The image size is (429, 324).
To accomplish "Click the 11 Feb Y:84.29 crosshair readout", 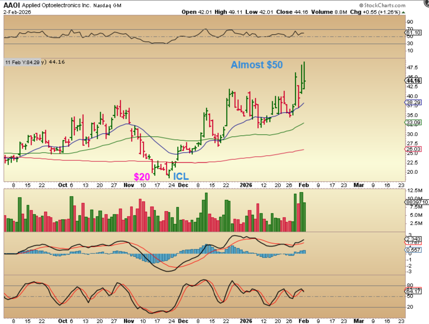I will pyautogui.click(x=22, y=62).
